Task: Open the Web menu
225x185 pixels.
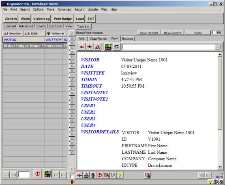Action: point(104,9)
